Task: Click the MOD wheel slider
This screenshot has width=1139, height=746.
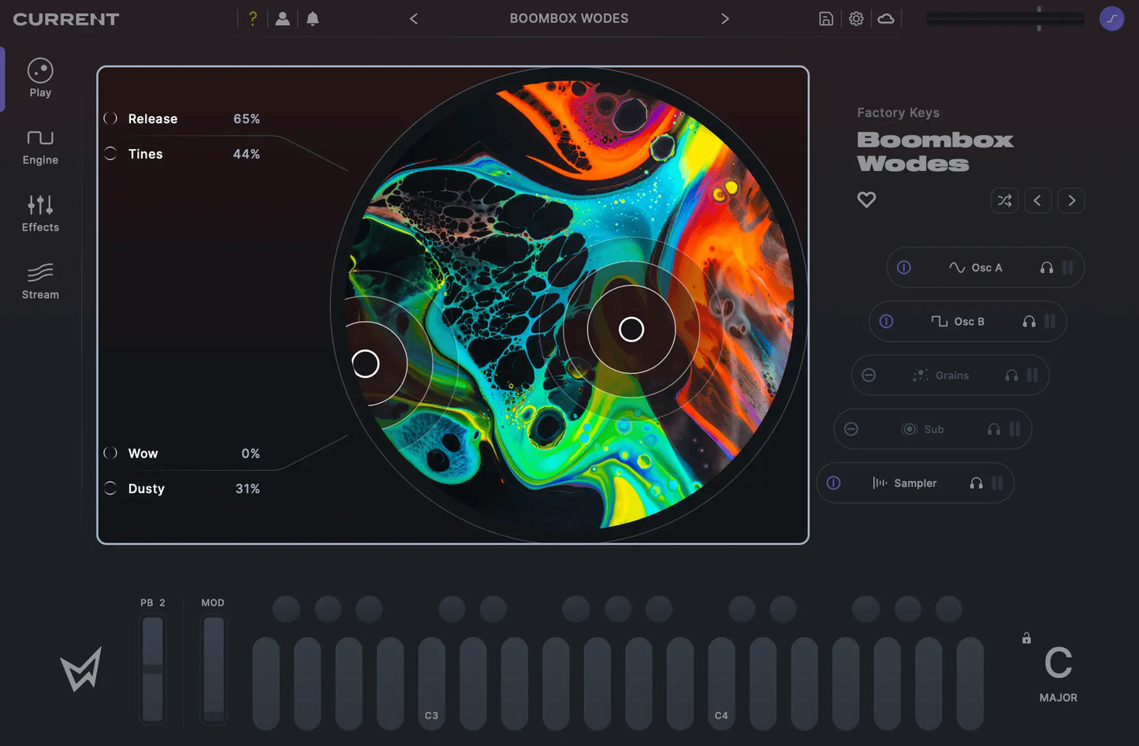Action: pyautogui.click(x=214, y=669)
